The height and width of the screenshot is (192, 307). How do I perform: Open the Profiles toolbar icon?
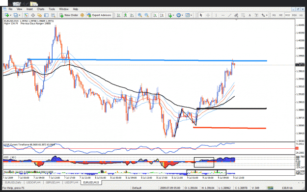click(x=16, y=15)
